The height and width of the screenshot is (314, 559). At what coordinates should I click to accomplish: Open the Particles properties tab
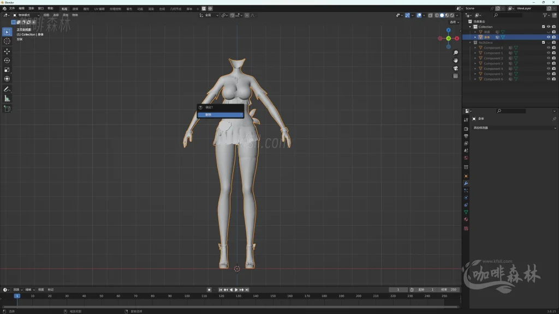[466, 190]
